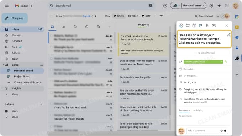Get add-ons plus icon in side panel
Image resolution: width=242 pixels, height=136 pixels.
coord(237,75)
